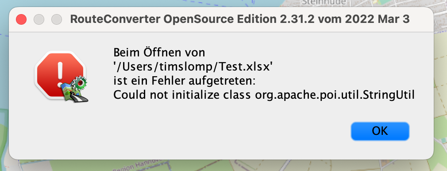Viewport: 447px width, 171px height.
Task: Click the date 2022 Mar 3 in title
Action: (377, 19)
